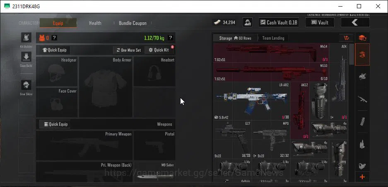
Task: Select the red M110 rifle in storage
Action: click(x=271, y=72)
